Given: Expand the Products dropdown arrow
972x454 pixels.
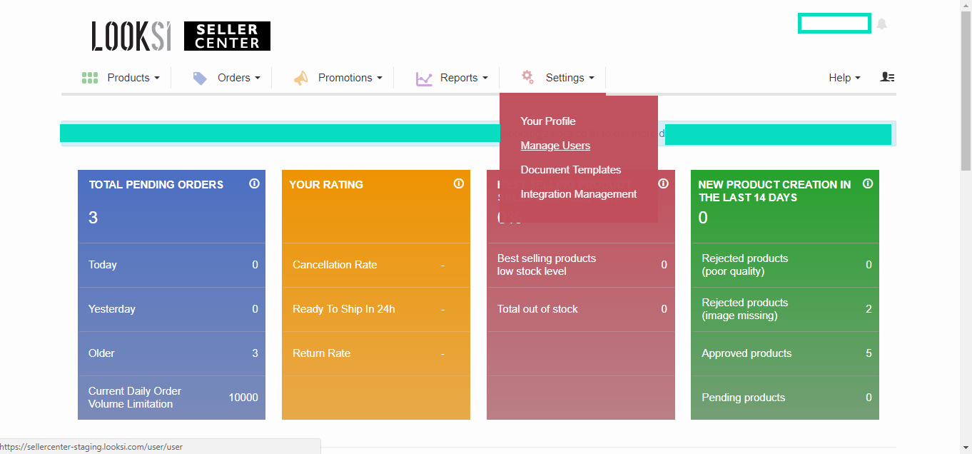Looking at the screenshot, I should click(157, 78).
